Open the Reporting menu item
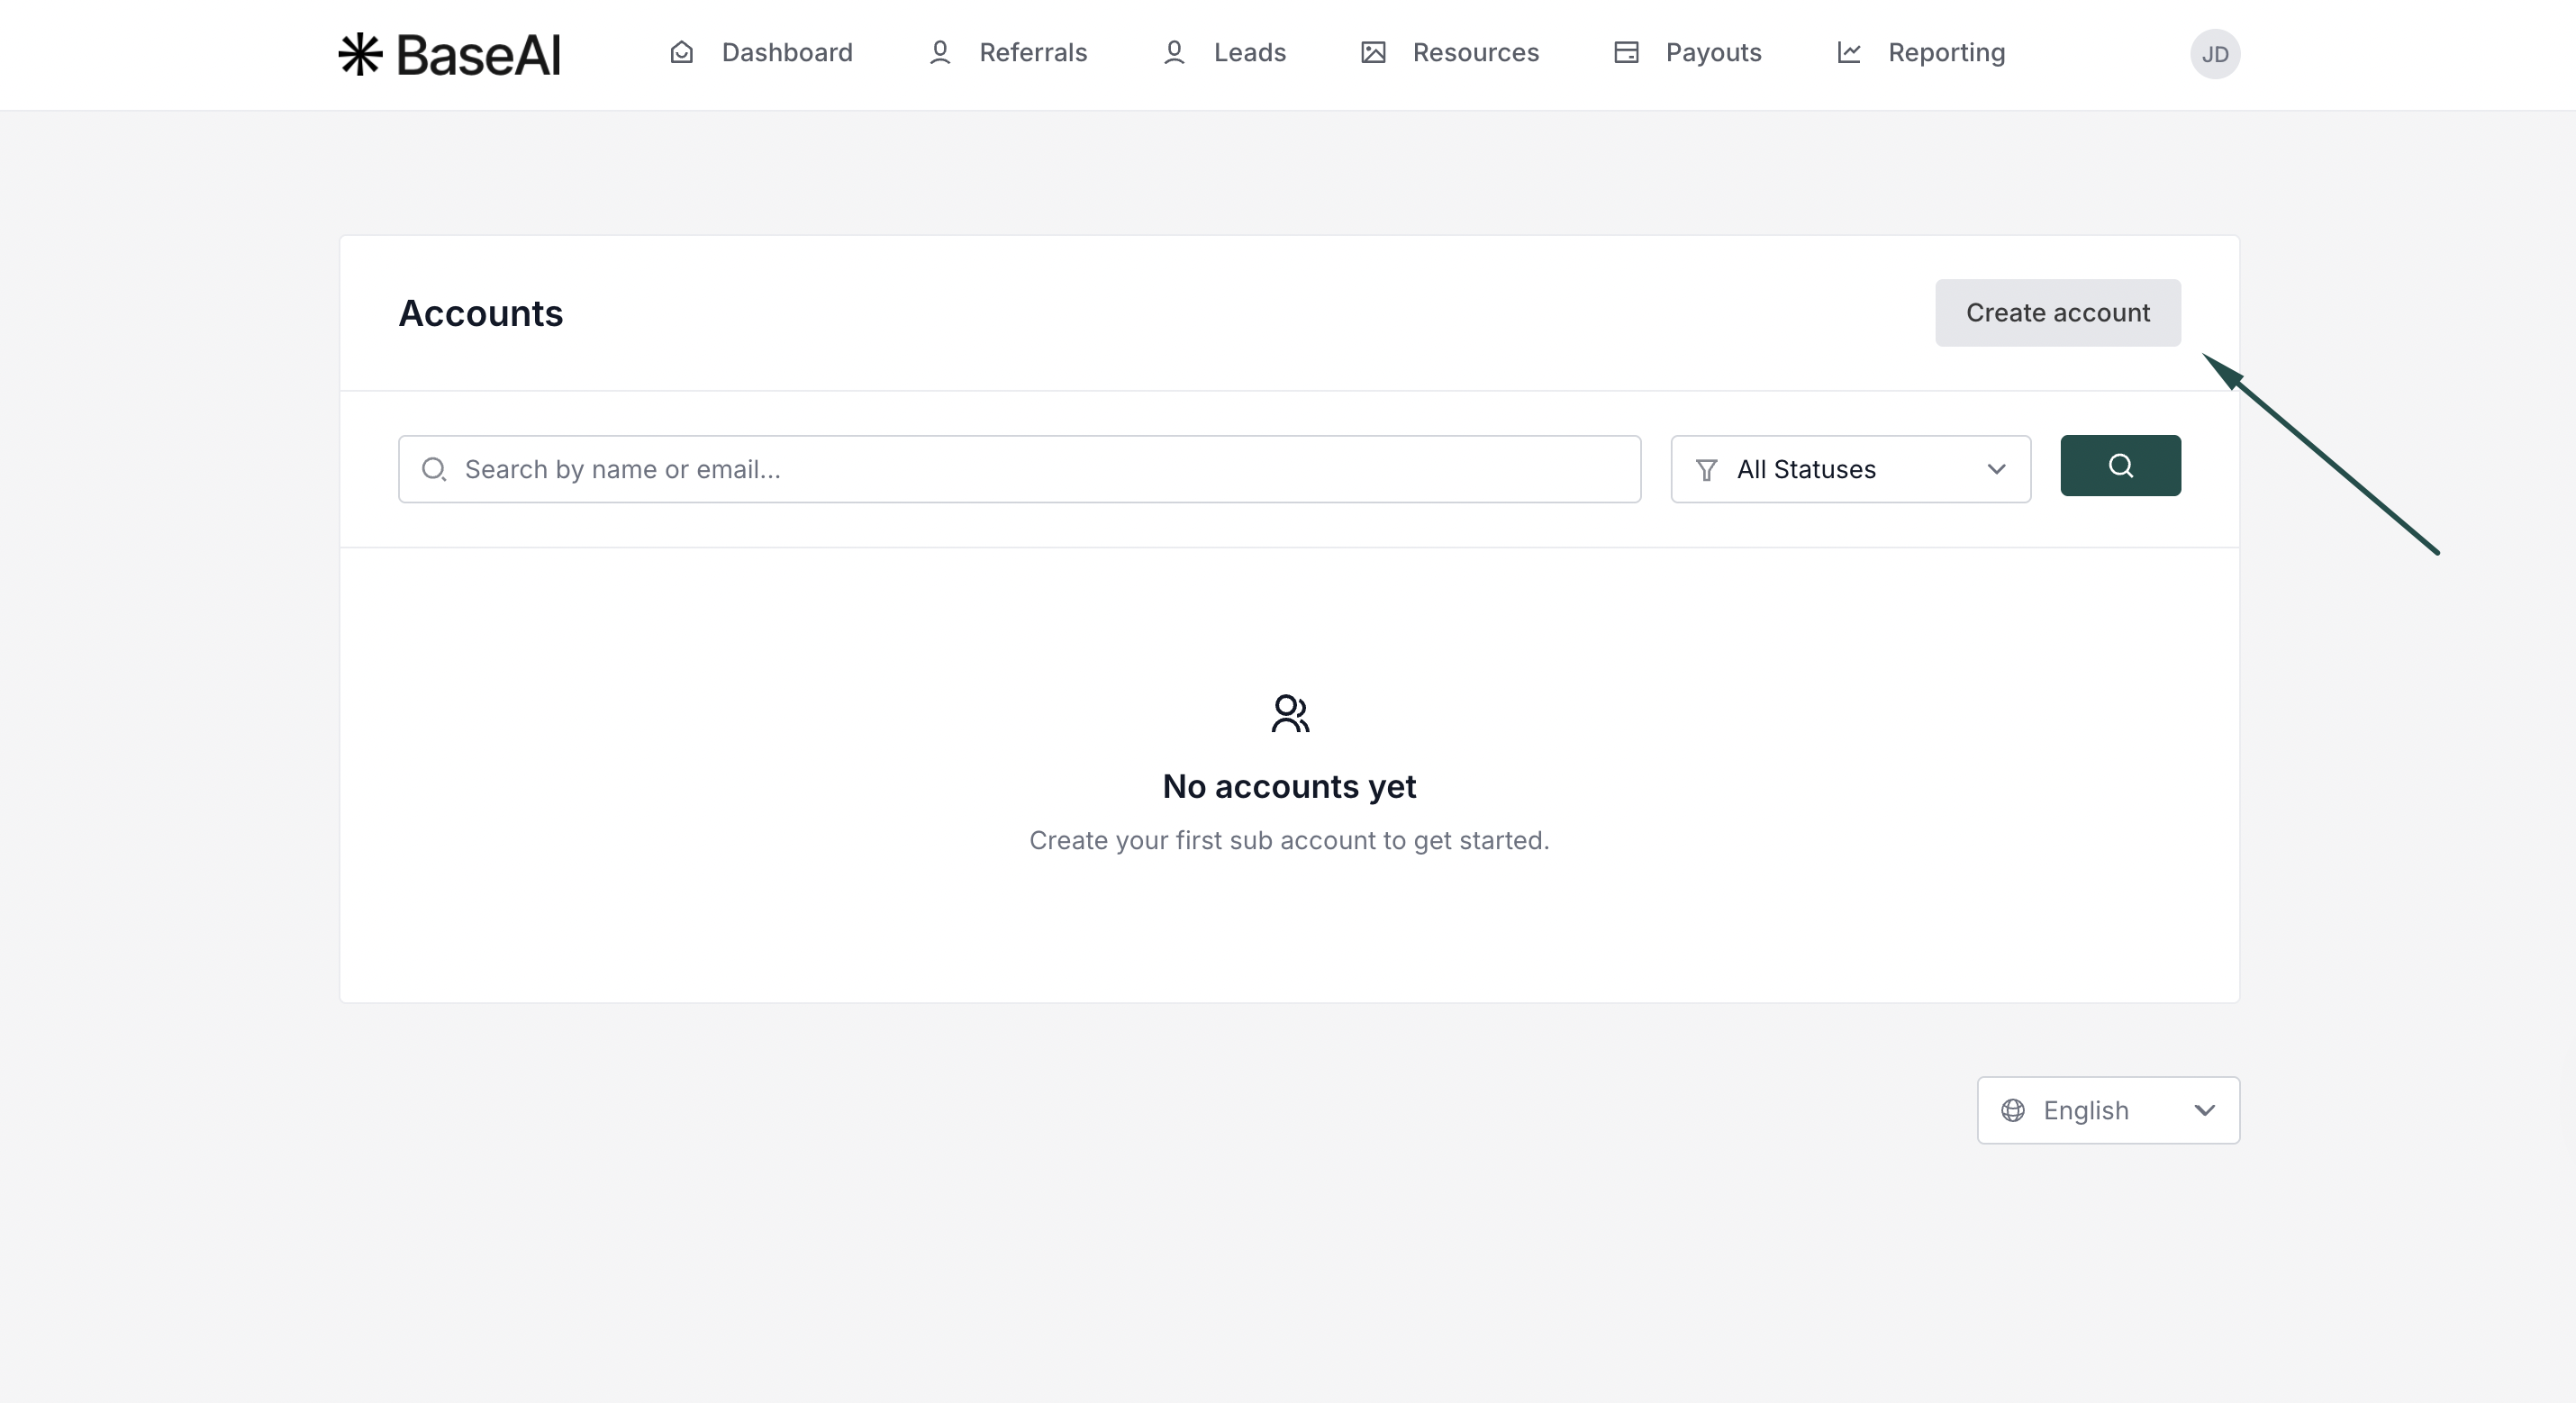Viewport: 2576px width, 1403px height. tap(1945, 52)
